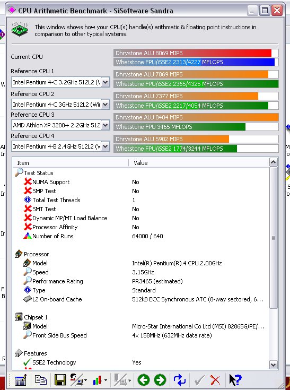Screen dimensions: 290x390
Task: Select the SSE2 Technology row
Action: click(141, 362)
